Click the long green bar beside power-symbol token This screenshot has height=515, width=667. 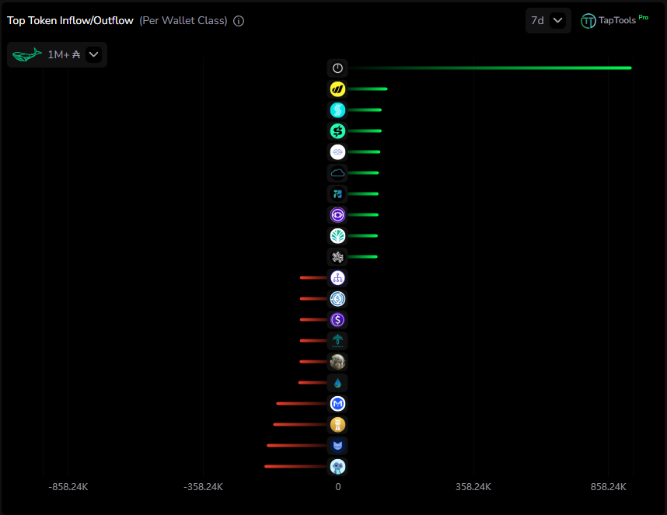coord(490,68)
